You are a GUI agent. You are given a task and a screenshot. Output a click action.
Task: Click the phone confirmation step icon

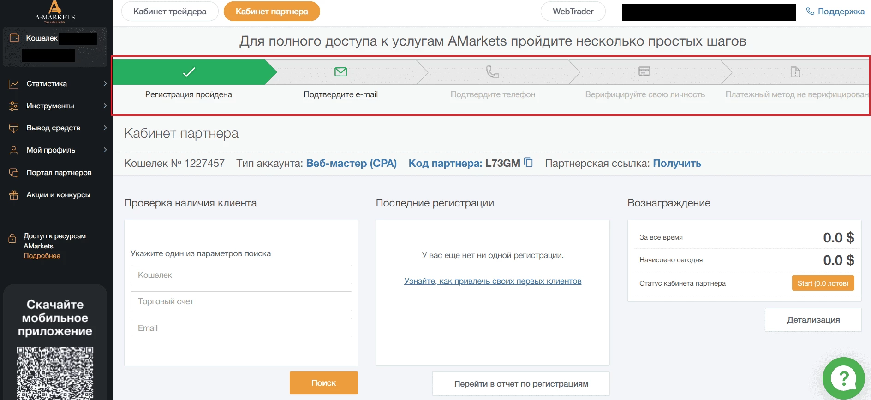click(x=493, y=72)
